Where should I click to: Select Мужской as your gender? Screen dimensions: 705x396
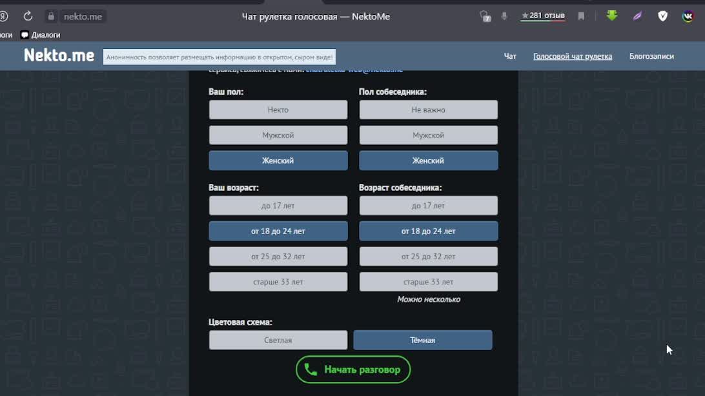click(278, 135)
